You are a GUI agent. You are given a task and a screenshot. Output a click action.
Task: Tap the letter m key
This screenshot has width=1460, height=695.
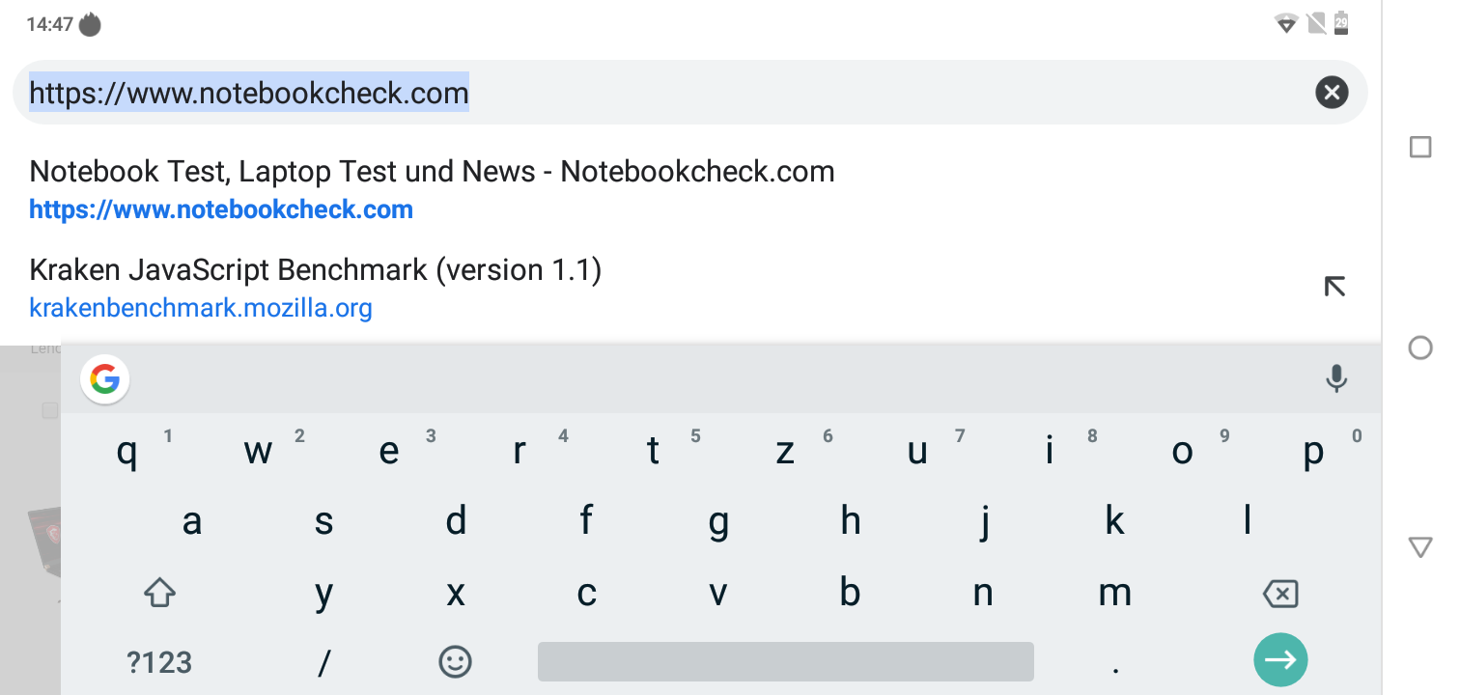pos(1115,592)
